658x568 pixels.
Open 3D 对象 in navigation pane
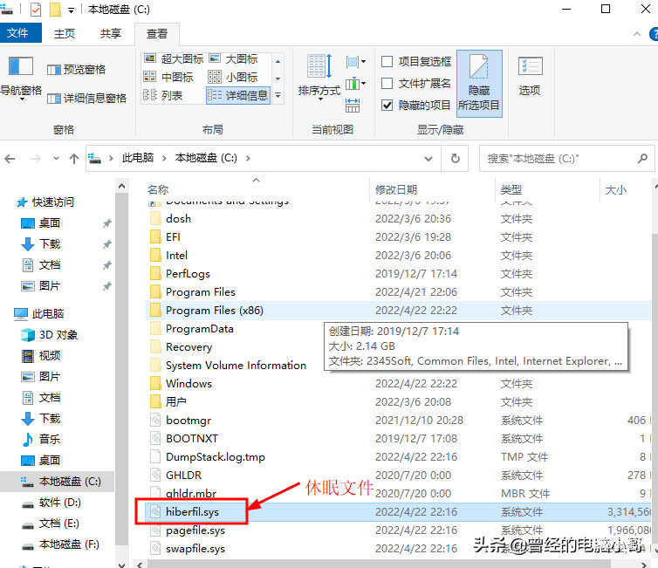coord(58,335)
